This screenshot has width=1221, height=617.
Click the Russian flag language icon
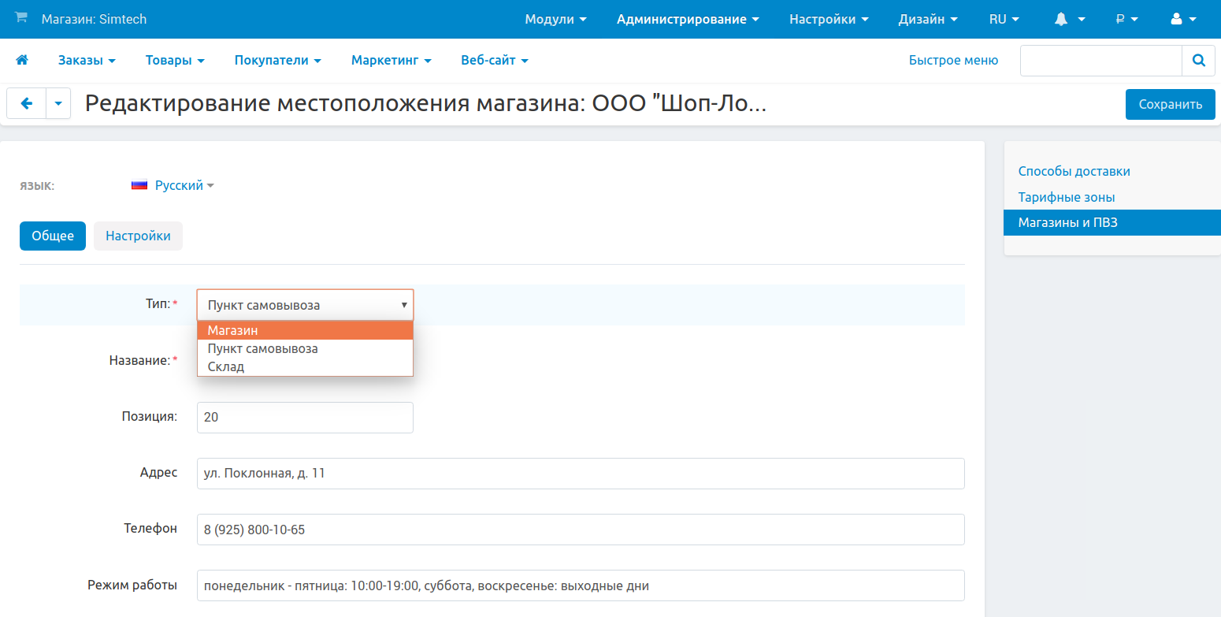139,186
